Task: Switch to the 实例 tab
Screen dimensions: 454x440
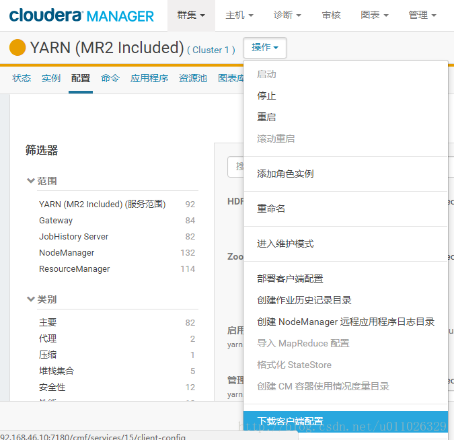Action: point(51,78)
